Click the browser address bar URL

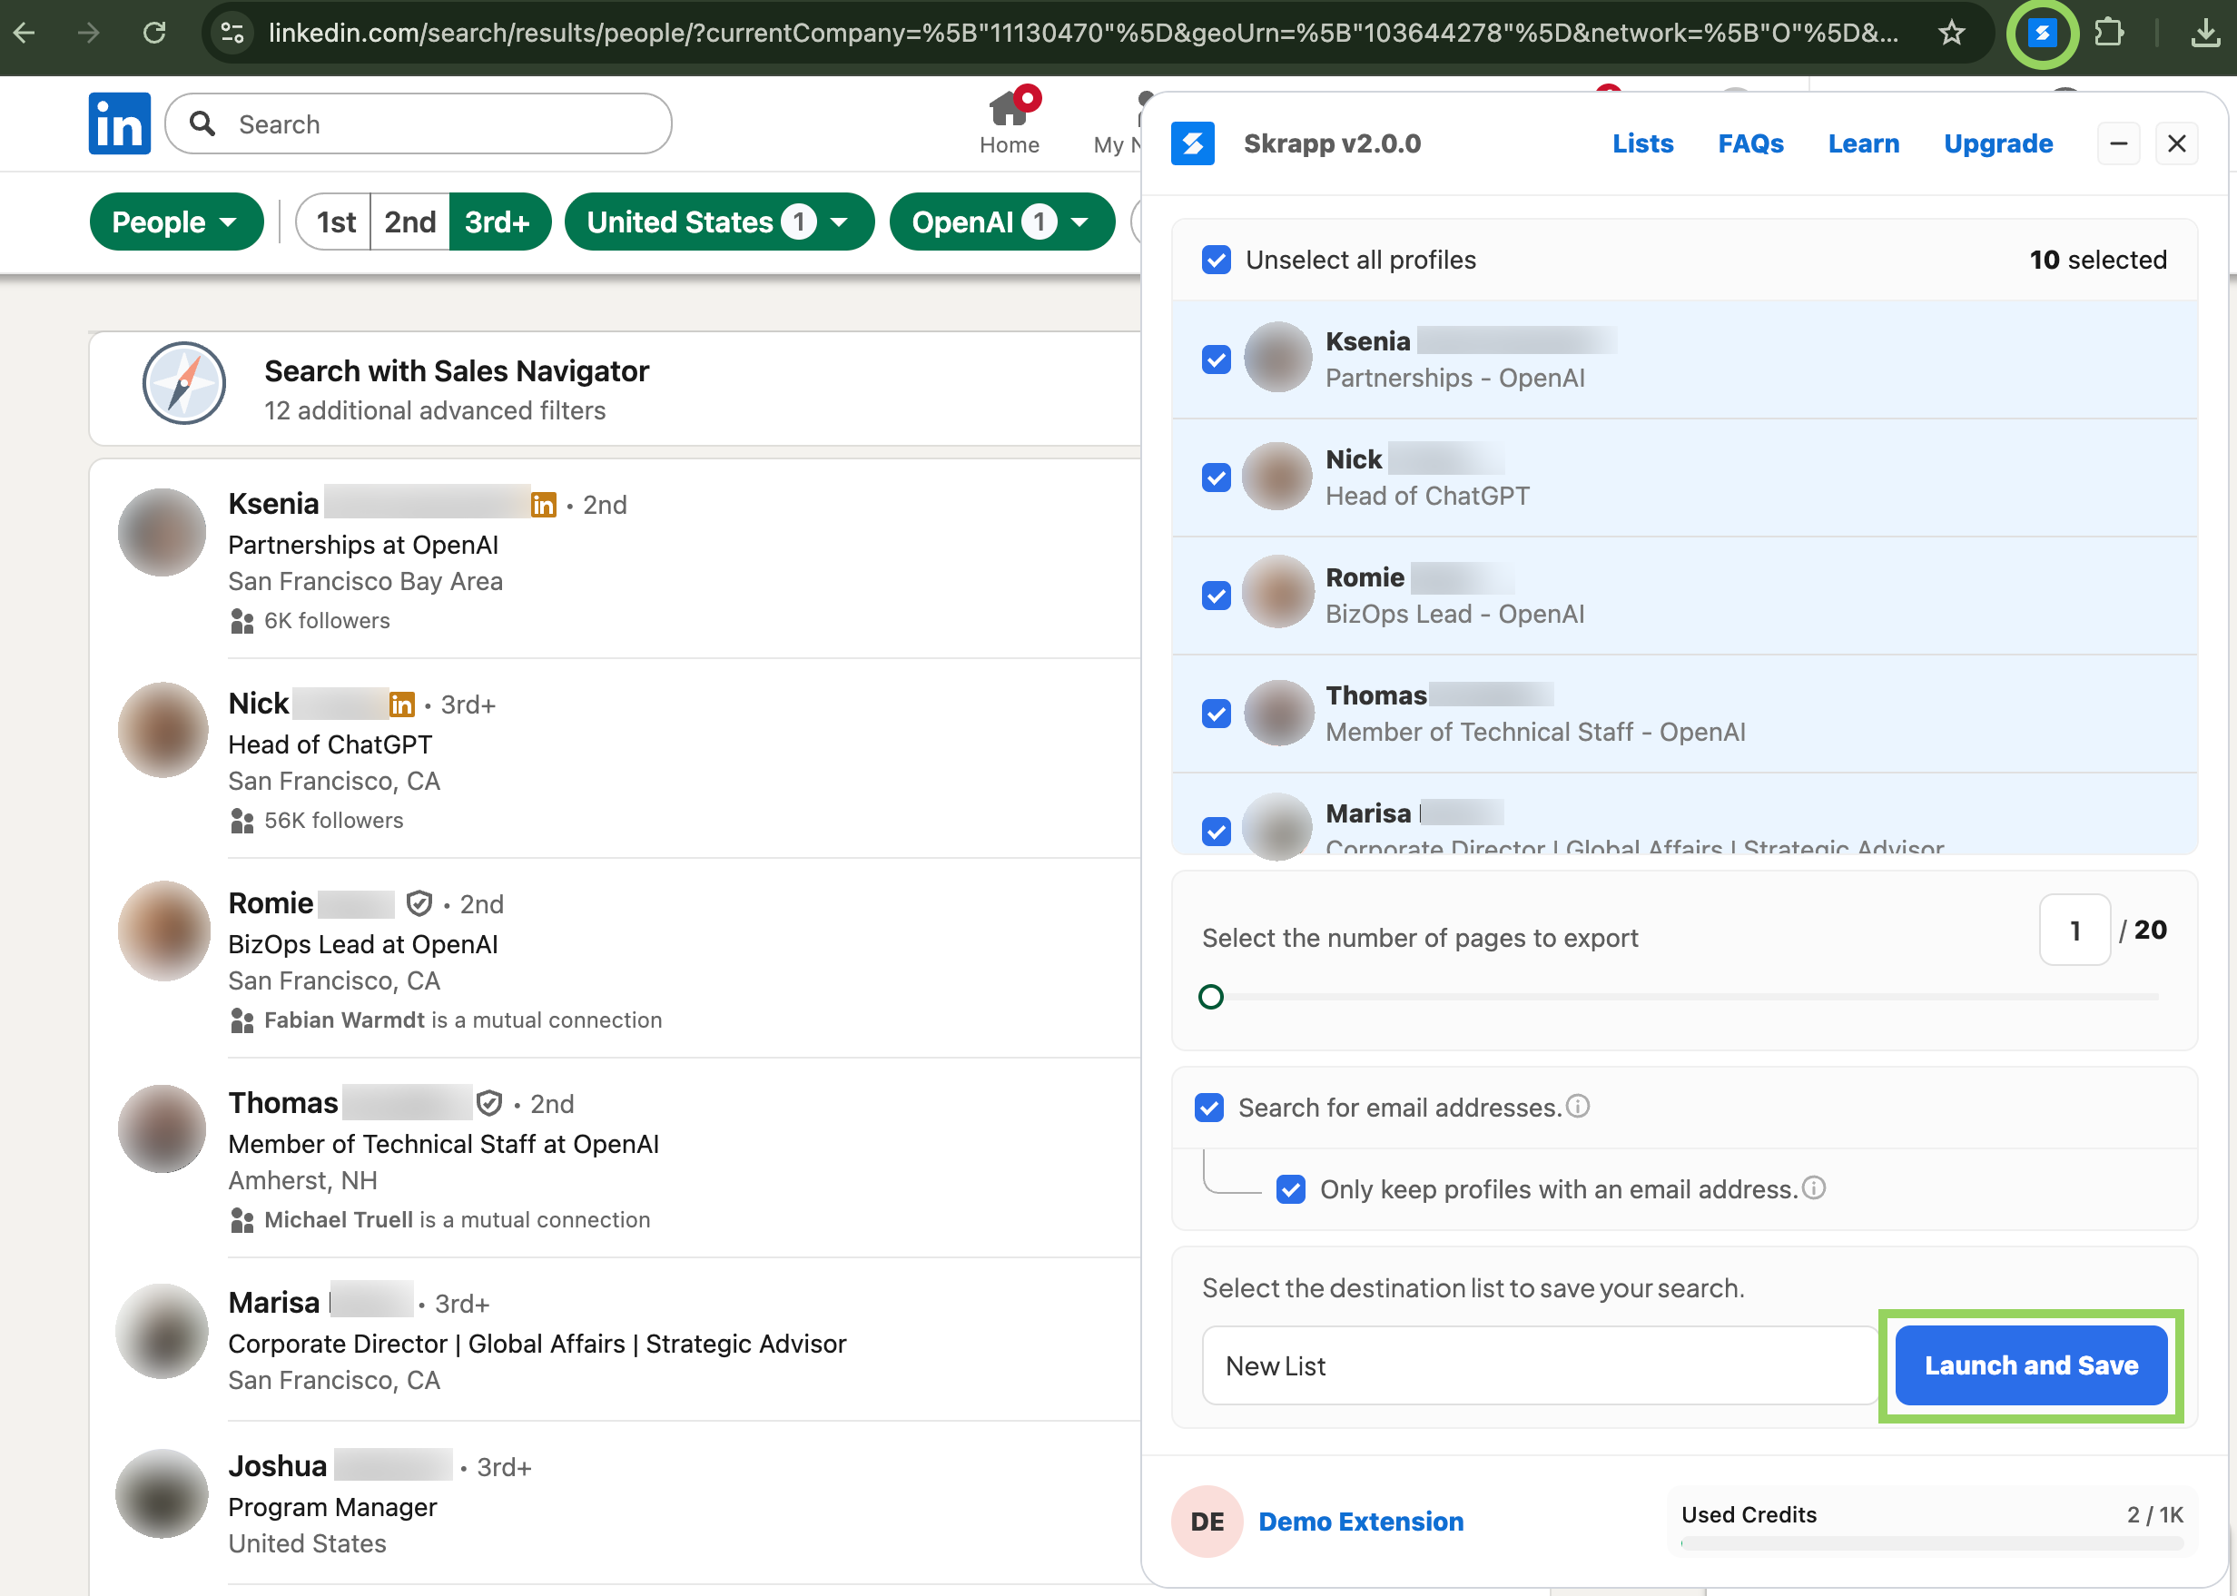pyautogui.click(x=1081, y=34)
